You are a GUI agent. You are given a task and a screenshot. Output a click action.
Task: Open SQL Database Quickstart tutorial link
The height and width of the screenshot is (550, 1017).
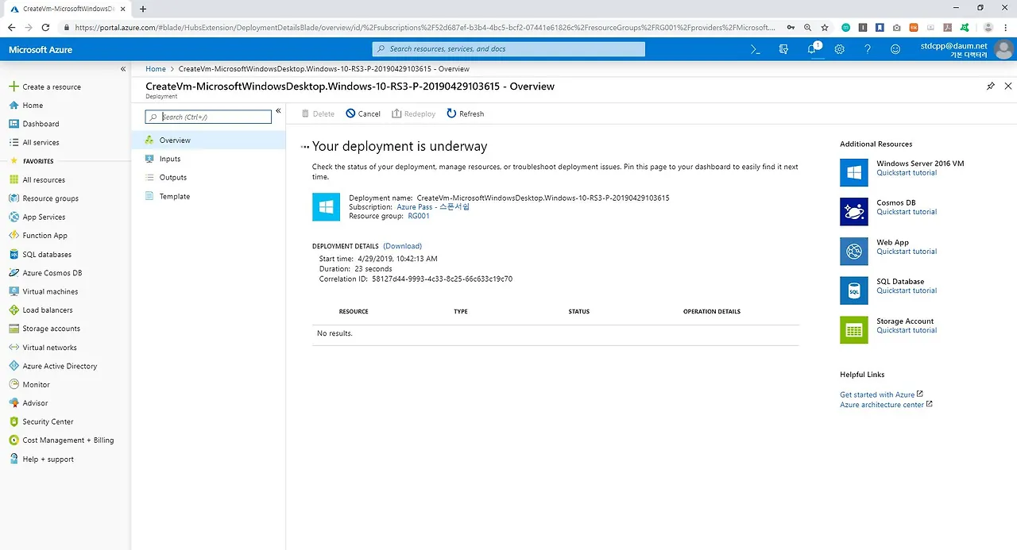907,290
